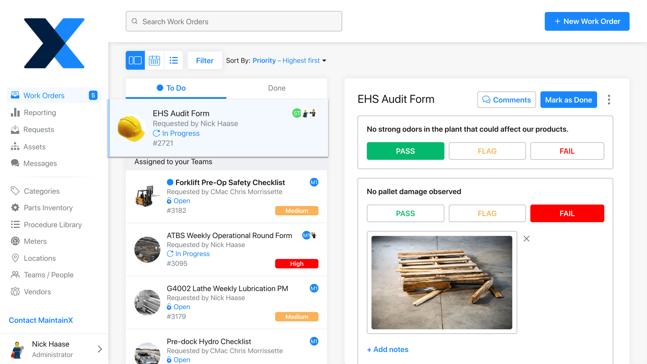This screenshot has width=647, height=364.
Task: Switch to calendar view
Action: point(155,60)
